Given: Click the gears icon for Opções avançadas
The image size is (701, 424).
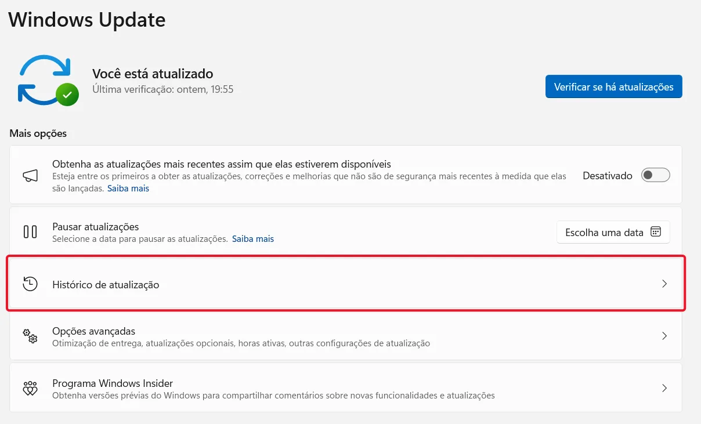Looking at the screenshot, I should tap(30, 336).
